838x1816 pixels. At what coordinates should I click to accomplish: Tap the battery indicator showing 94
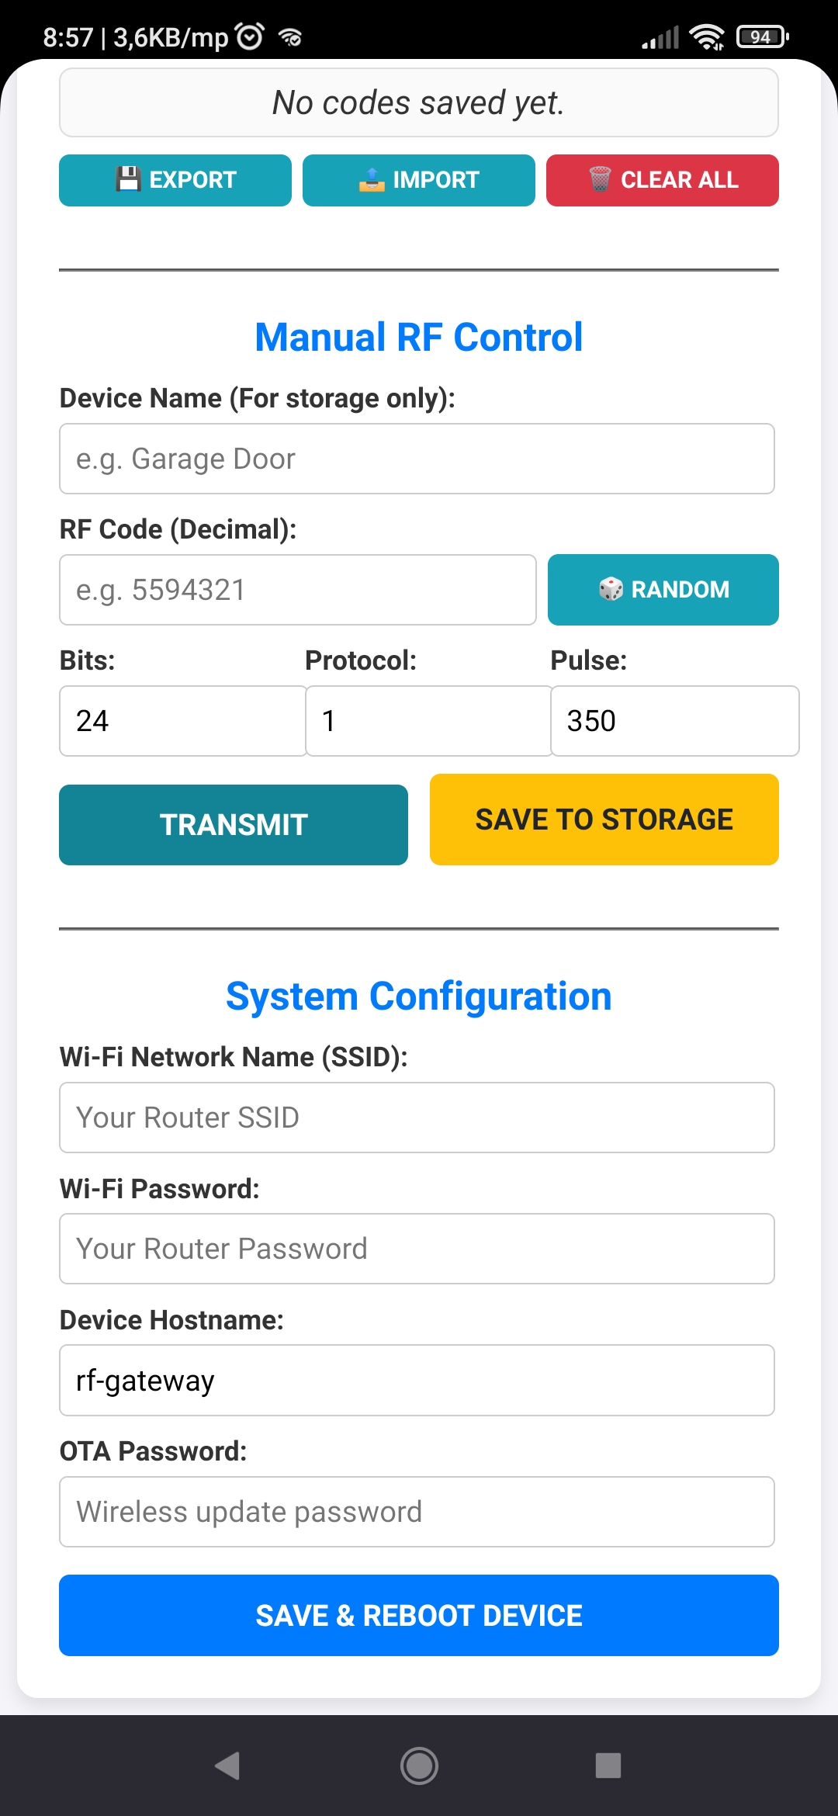pyautogui.click(x=762, y=36)
